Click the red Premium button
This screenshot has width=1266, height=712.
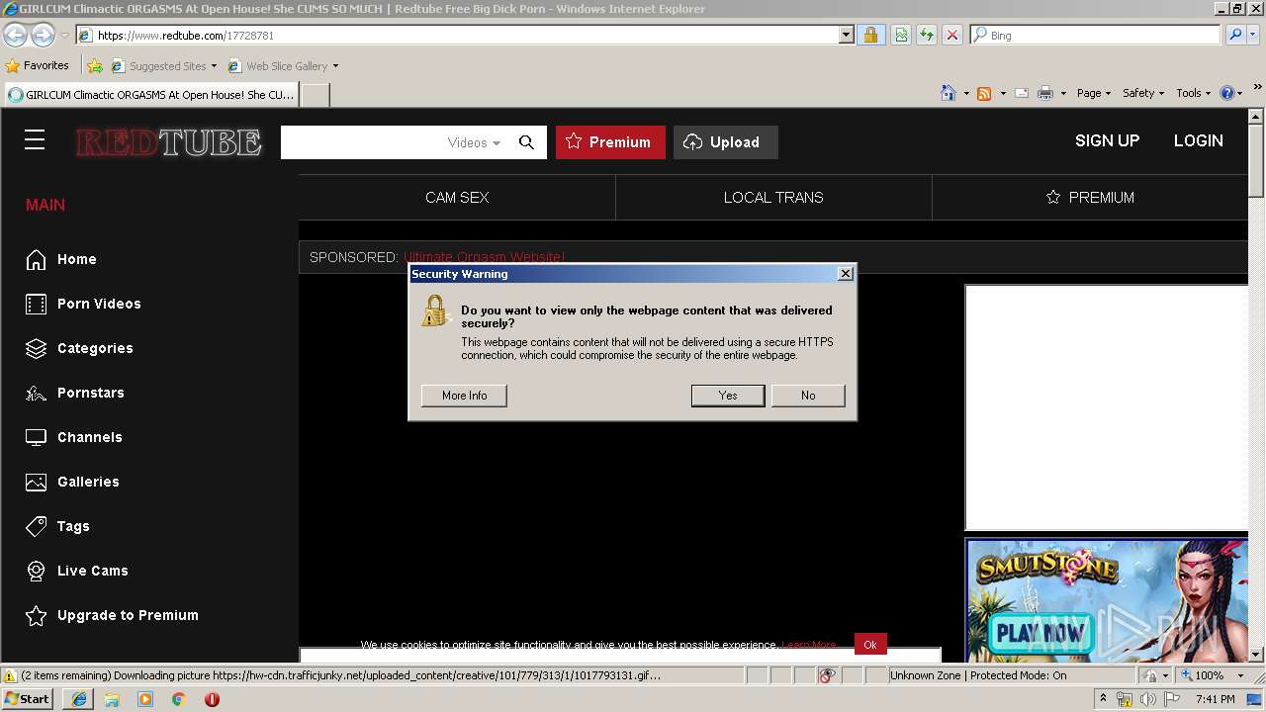pos(610,142)
